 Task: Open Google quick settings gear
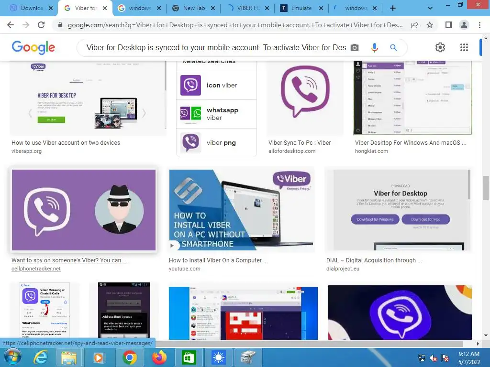pos(440,47)
